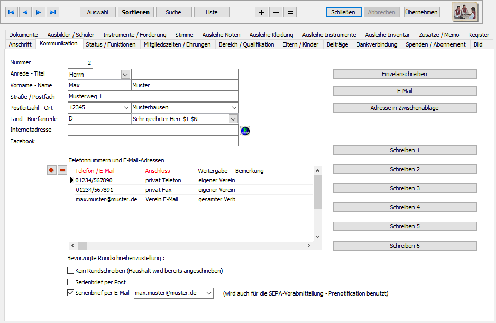Enable Kein Rundschreiben checkbox
The height and width of the screenshot is (323, 496).
pyautogui.click(x=71, y=271)
